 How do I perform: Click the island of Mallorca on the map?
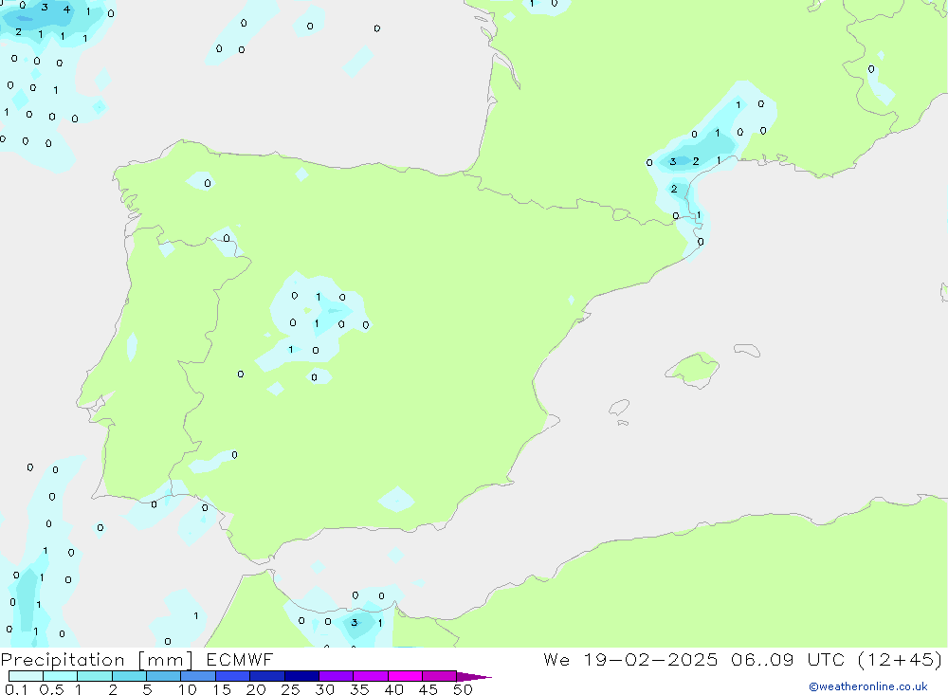(692, 369)
